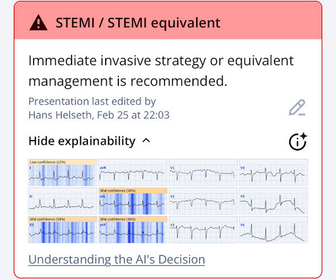The width and height of the screenshot is (336, 280).
Task: Click the Low confidence (22%) label
Action: coord(47,162)
